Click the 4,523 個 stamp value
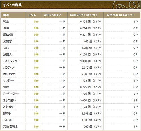 tap(85, 81)
